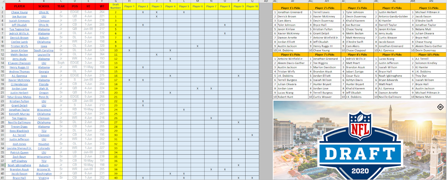This screenshot has height=180, width=447.
Task: Select Terrell Lewis in Player 2's Picks
Action: [321, 12]
